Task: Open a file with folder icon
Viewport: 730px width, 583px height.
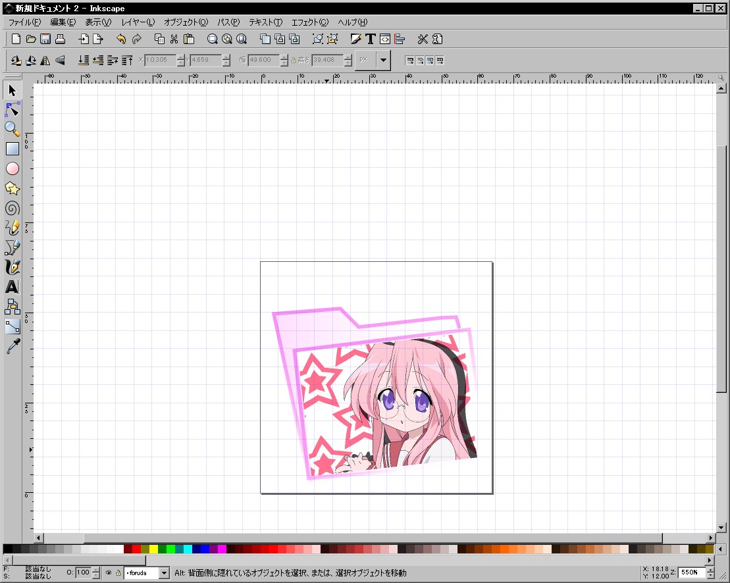Action: [31, 39]
